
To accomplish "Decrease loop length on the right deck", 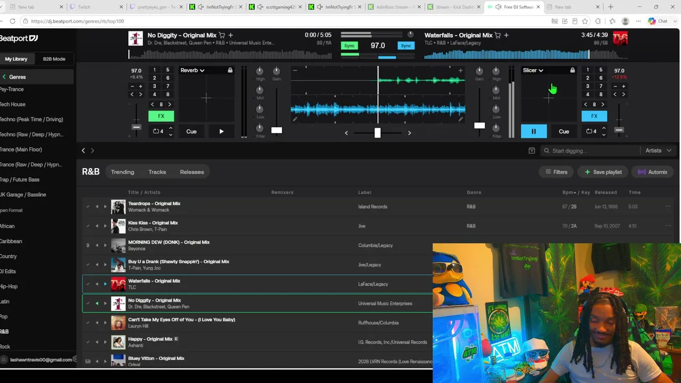I will click(603, 135).
